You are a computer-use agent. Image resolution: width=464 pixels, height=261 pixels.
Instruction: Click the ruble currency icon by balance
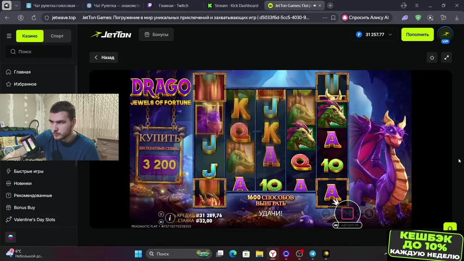359,34
